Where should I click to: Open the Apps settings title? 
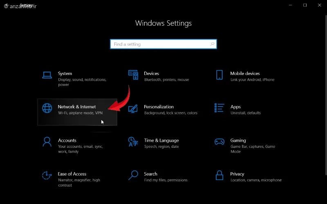click(235, 107)
